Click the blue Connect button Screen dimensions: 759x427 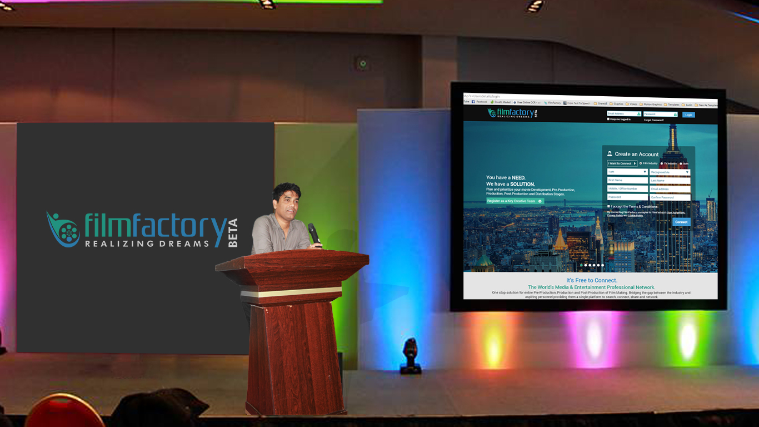pos(682,222)
